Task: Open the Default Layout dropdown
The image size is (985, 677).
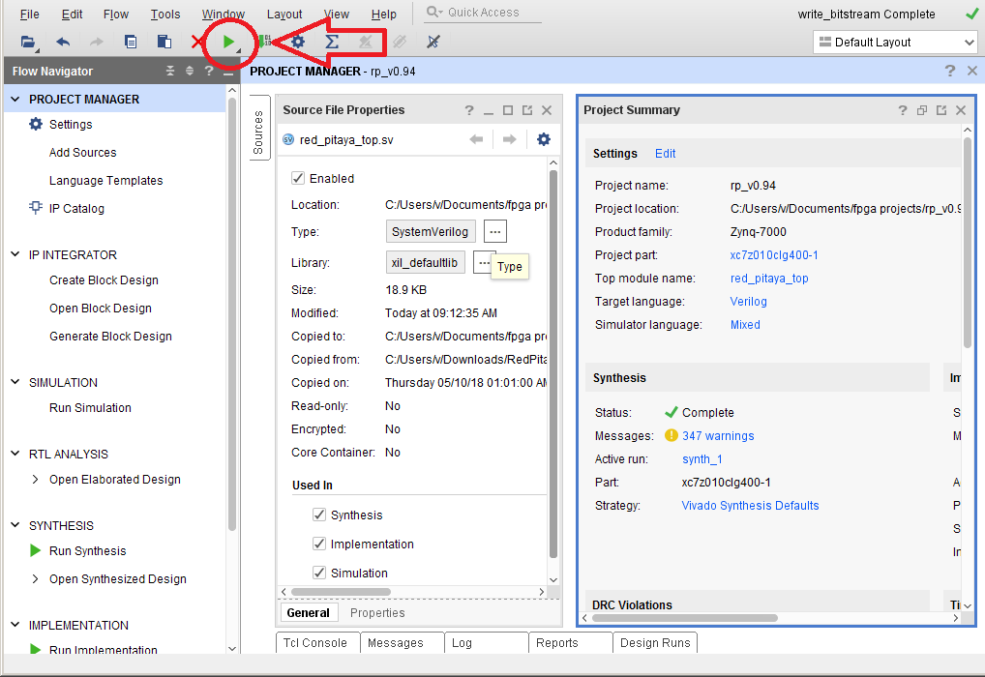Action: (x=895, y=43)
